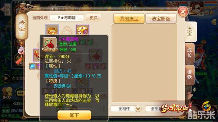Click the 卸下 unequip button
The width and height of the screenshot is (218, 122).
74,115
